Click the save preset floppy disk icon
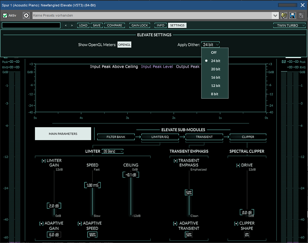Screen dimensions: 308x243 pyautogui.click(x=293, y=15)
